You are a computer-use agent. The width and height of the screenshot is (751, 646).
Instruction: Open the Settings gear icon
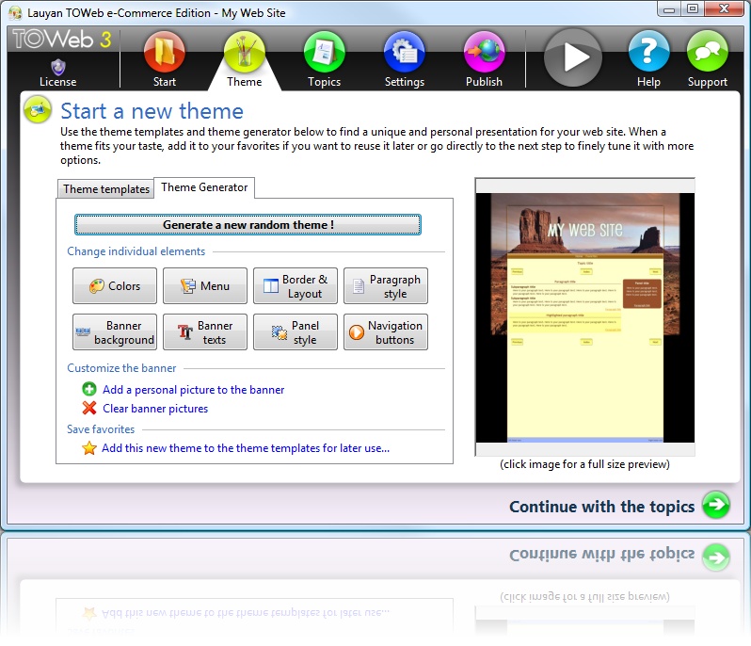[x=405, y=52]
